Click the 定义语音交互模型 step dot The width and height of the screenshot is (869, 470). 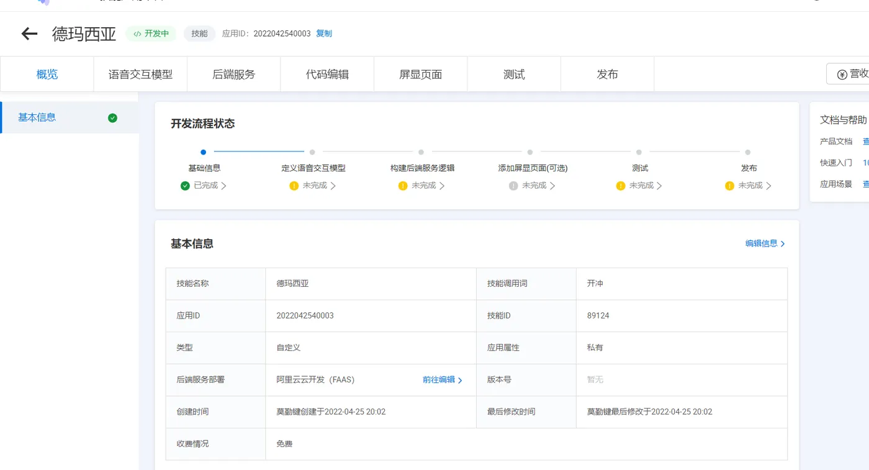(312, 151)
